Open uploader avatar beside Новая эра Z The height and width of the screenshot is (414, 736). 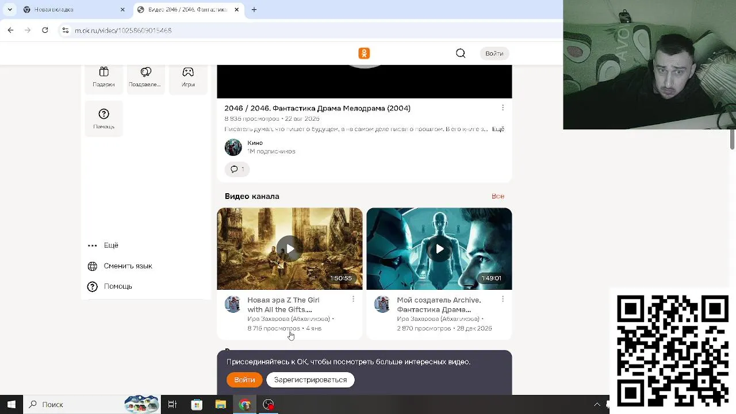233,304
